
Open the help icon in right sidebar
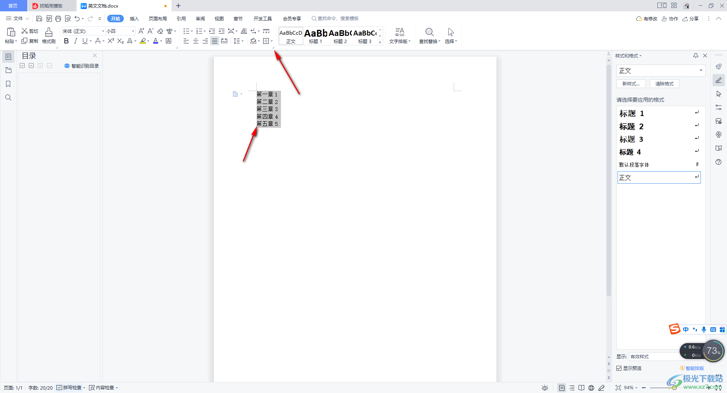point(718,162)
